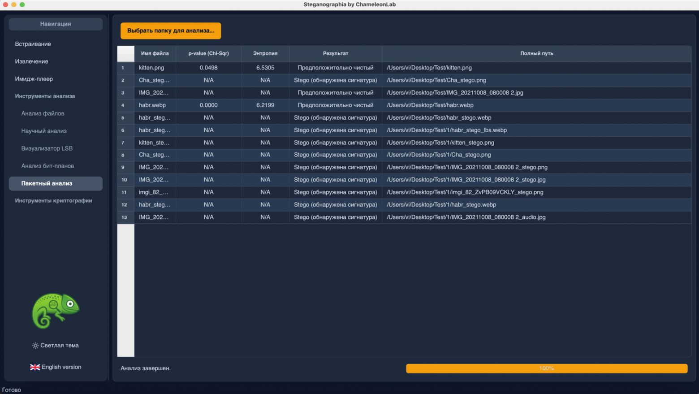Sort by Энтропия column header
Image resolution: width=699 pixels, height=394 pixels.
pyautogui.click(x=265, y=53)
